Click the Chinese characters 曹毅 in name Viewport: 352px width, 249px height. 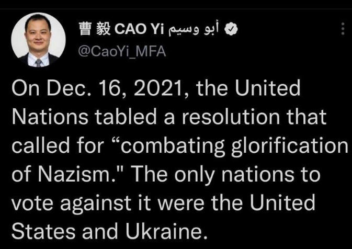[95, 29]
